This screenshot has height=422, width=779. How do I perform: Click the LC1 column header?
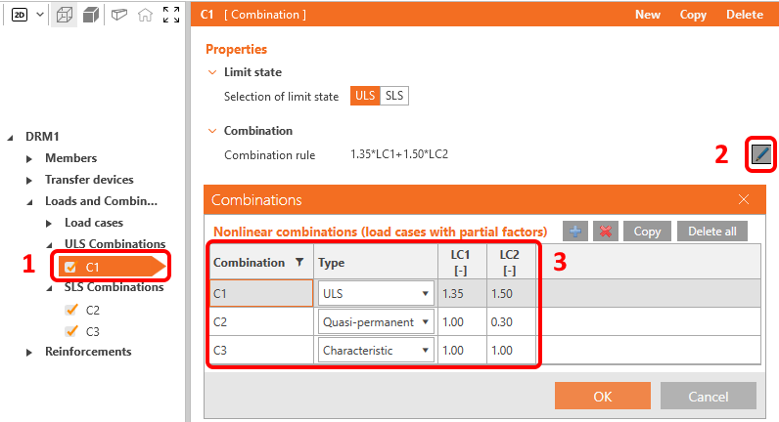point(462,262)
